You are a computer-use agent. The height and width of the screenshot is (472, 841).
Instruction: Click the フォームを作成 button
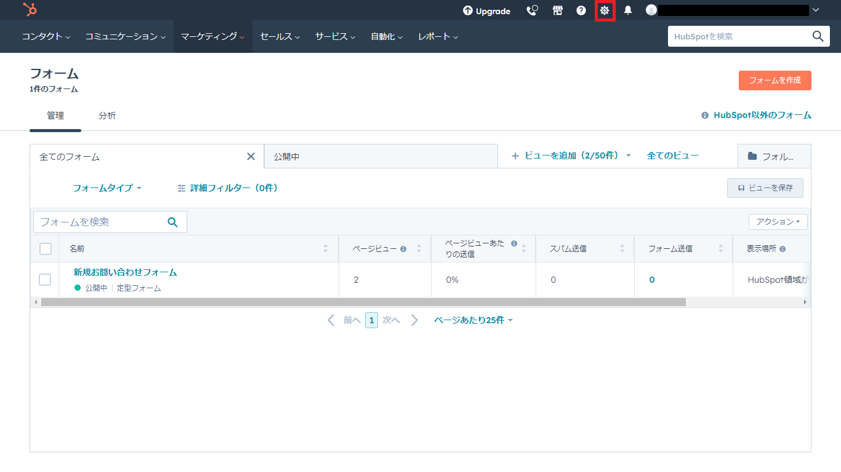pos(775,80)
